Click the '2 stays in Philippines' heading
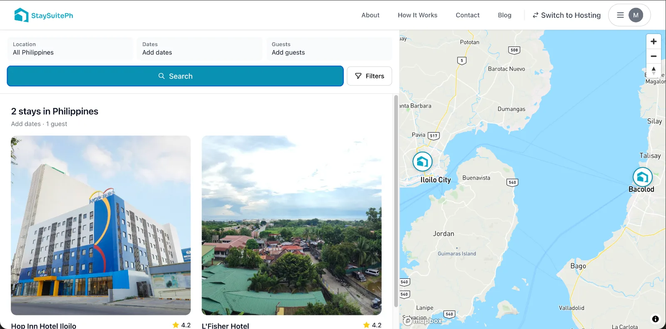The height and width of the screenshot is (329, 666). click(55, 111)
